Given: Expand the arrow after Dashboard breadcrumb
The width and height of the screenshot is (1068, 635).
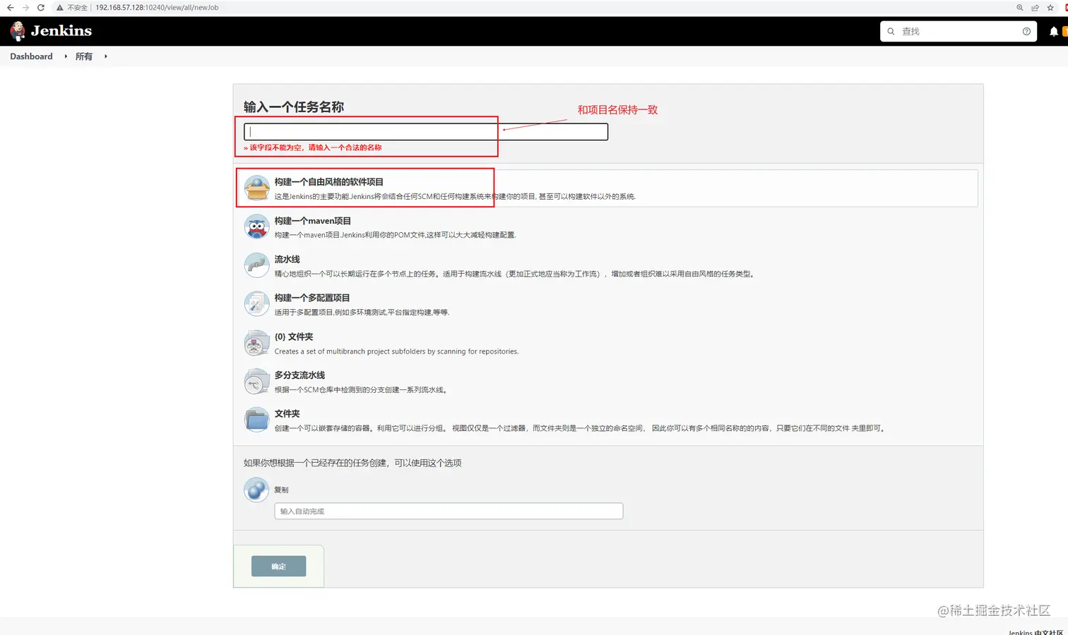Looking at the screenshot, I should [x=66, y=56].
